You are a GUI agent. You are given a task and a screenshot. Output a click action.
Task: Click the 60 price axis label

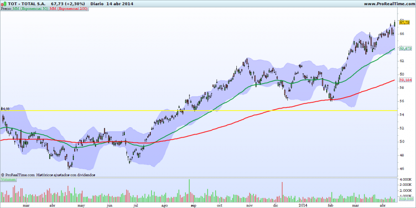click(402, 74)
